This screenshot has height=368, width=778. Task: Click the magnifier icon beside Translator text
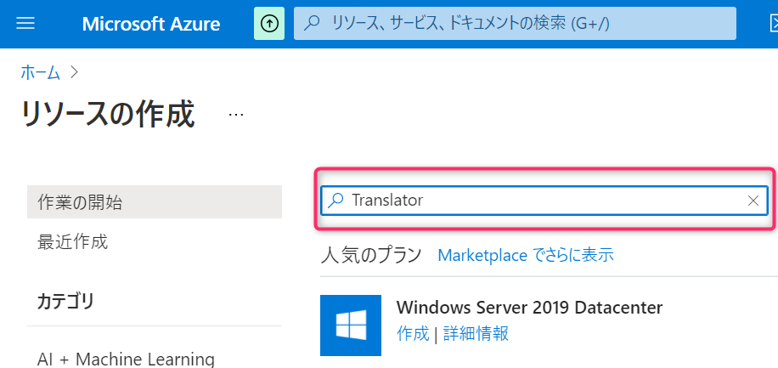(x=335, y=200)
